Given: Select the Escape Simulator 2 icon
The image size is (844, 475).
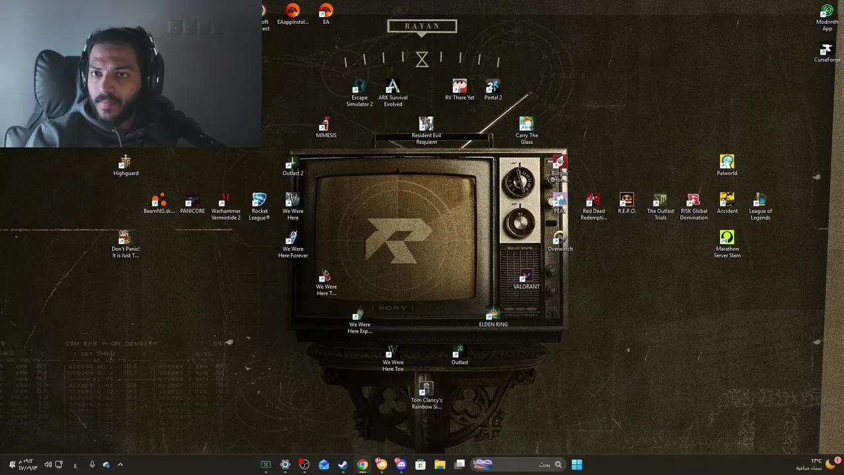Looking at the screenshot, I should 359,94.
